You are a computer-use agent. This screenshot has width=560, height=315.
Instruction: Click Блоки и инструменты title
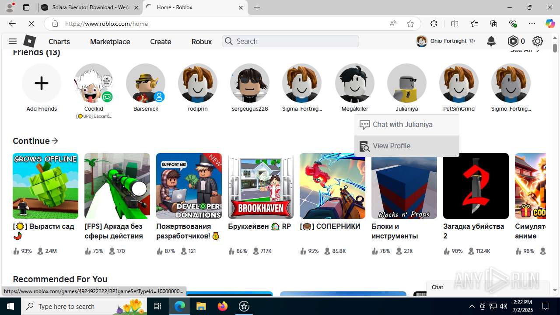click(x=395, y=231)
